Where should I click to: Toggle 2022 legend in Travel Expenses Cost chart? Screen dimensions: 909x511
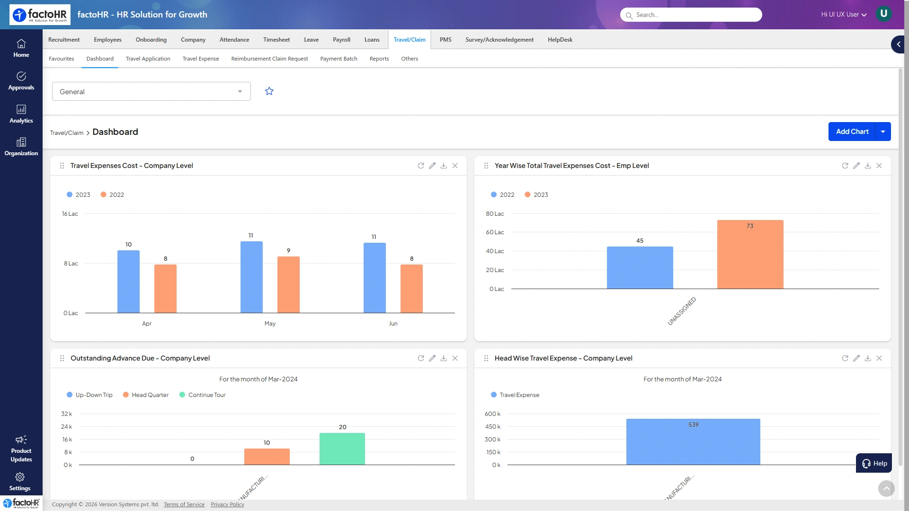coord(112,194)
